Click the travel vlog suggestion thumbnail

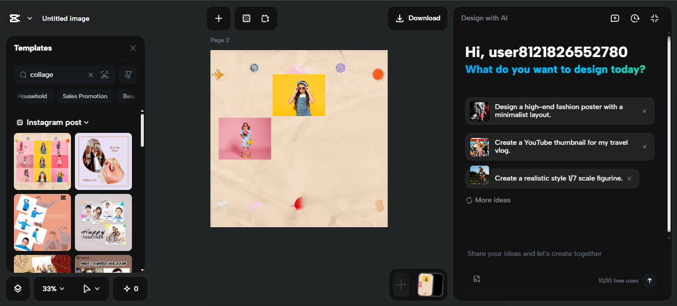[480, 147]
